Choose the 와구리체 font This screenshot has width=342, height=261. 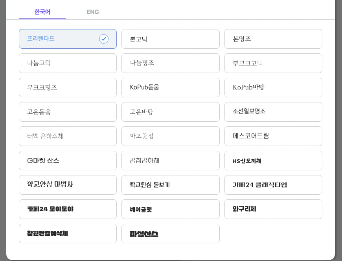273,209
